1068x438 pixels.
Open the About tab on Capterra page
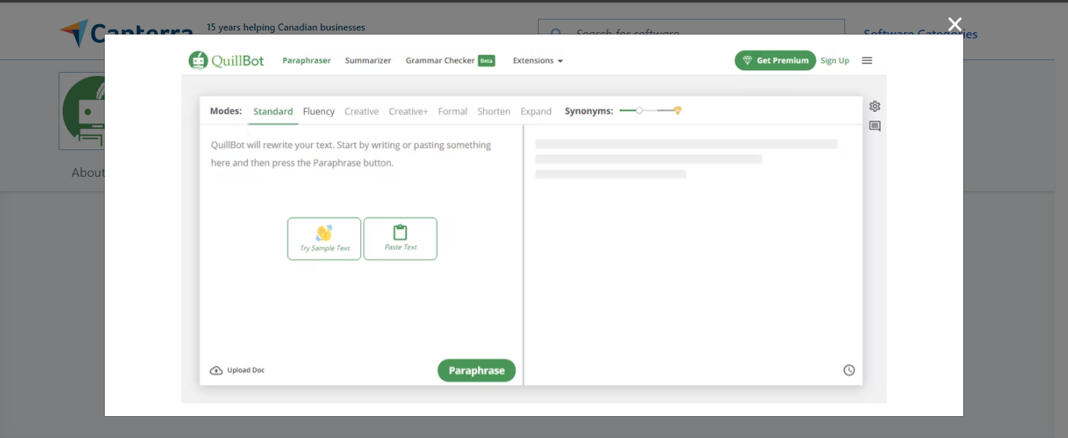click(x=88, y=172)
